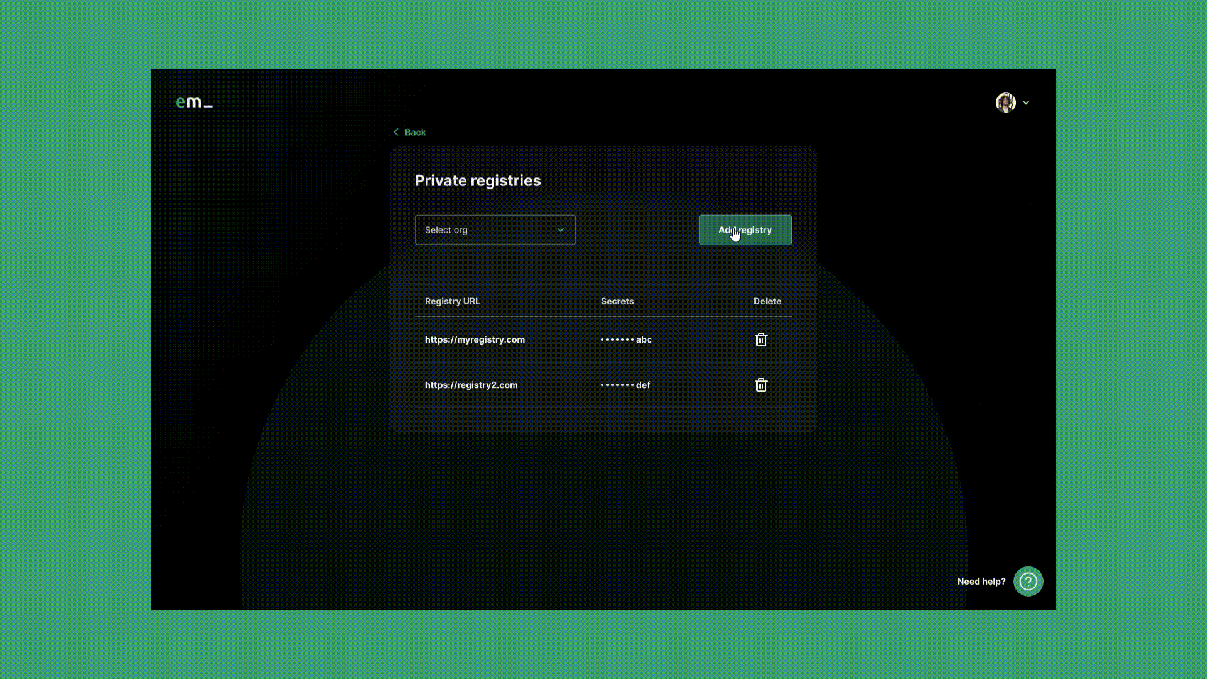Delete the myregistry.com registry via trash icon
This screenshot has width=1207, height=679.
coord(761,339)
